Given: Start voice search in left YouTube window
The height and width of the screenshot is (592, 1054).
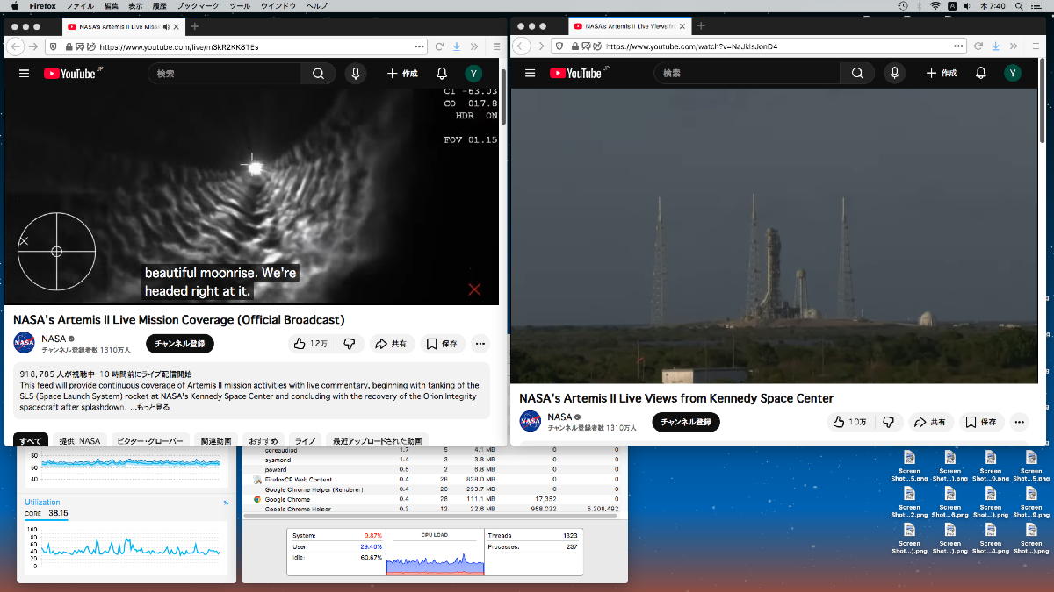Looking at the screenshot, I should (x=356, y=74).
